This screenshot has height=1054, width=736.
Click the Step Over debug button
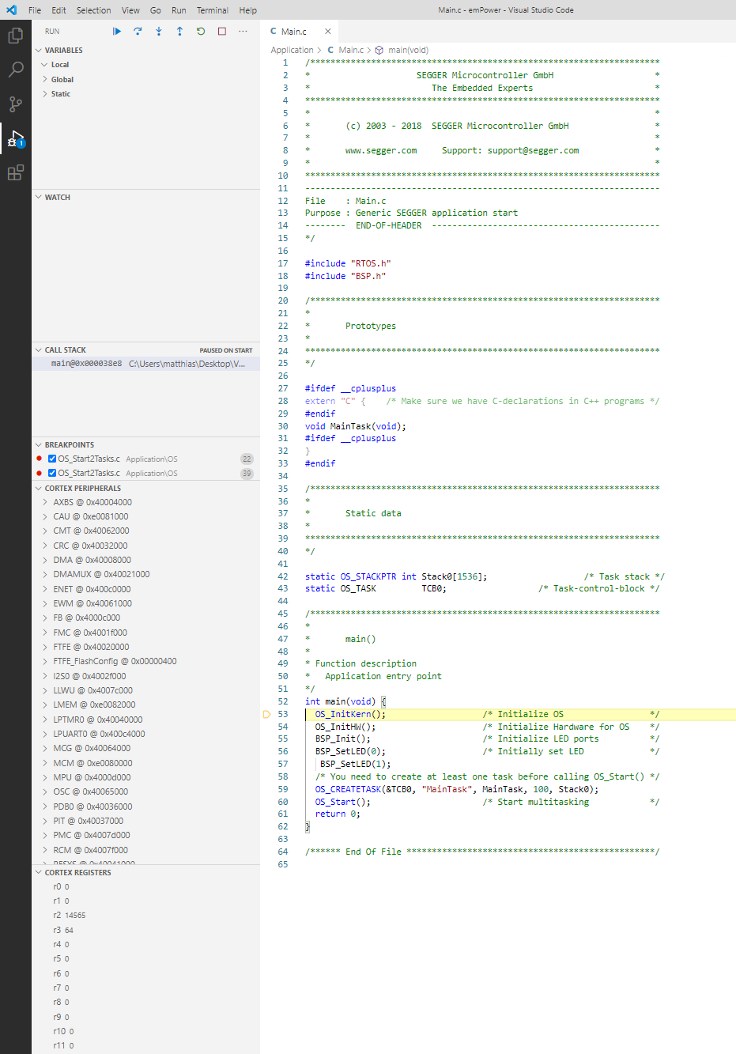(138, 32)
